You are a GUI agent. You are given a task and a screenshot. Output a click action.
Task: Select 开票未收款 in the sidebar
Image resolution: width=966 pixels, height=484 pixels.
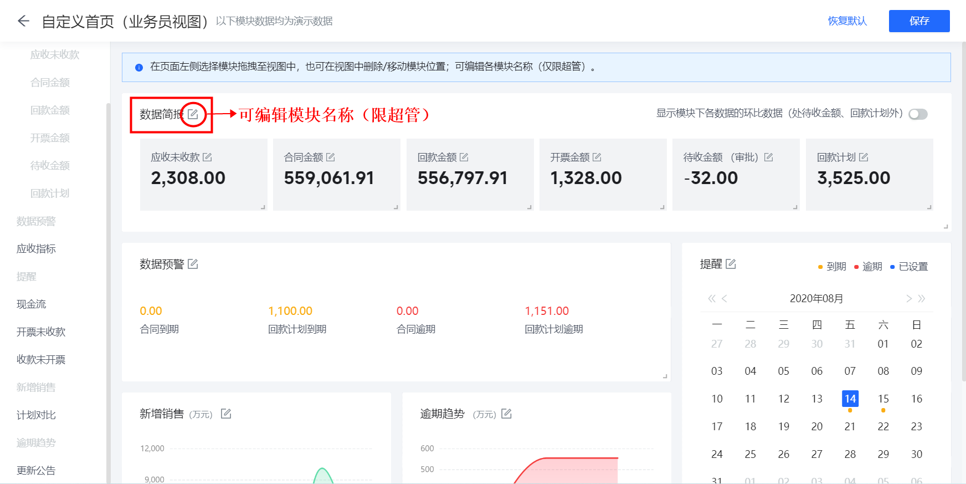point(41,332)
